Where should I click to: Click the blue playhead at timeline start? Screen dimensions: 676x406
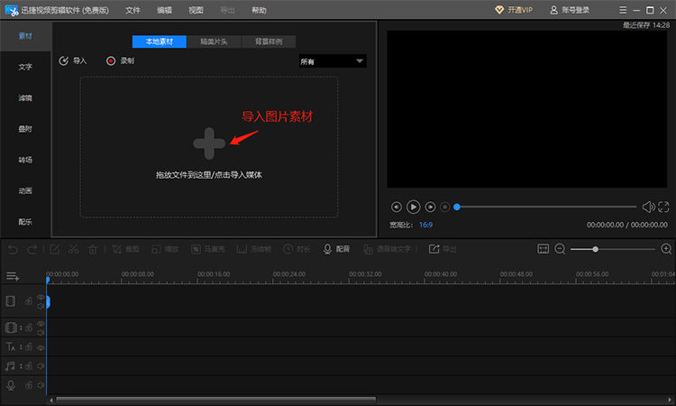48,281
